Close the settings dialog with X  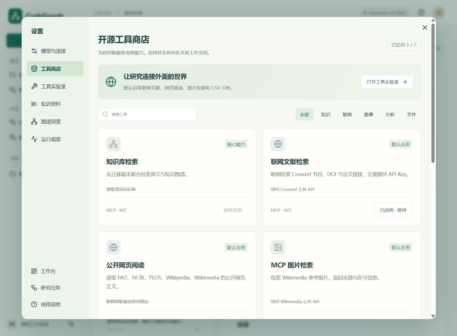[x=425, y=27]
